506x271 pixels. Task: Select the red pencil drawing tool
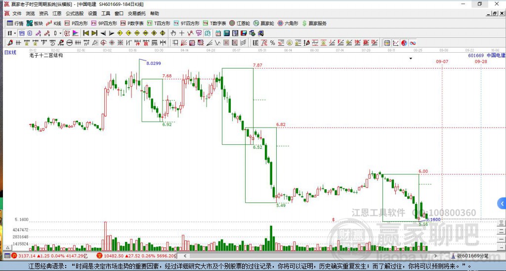pos(10,43)
